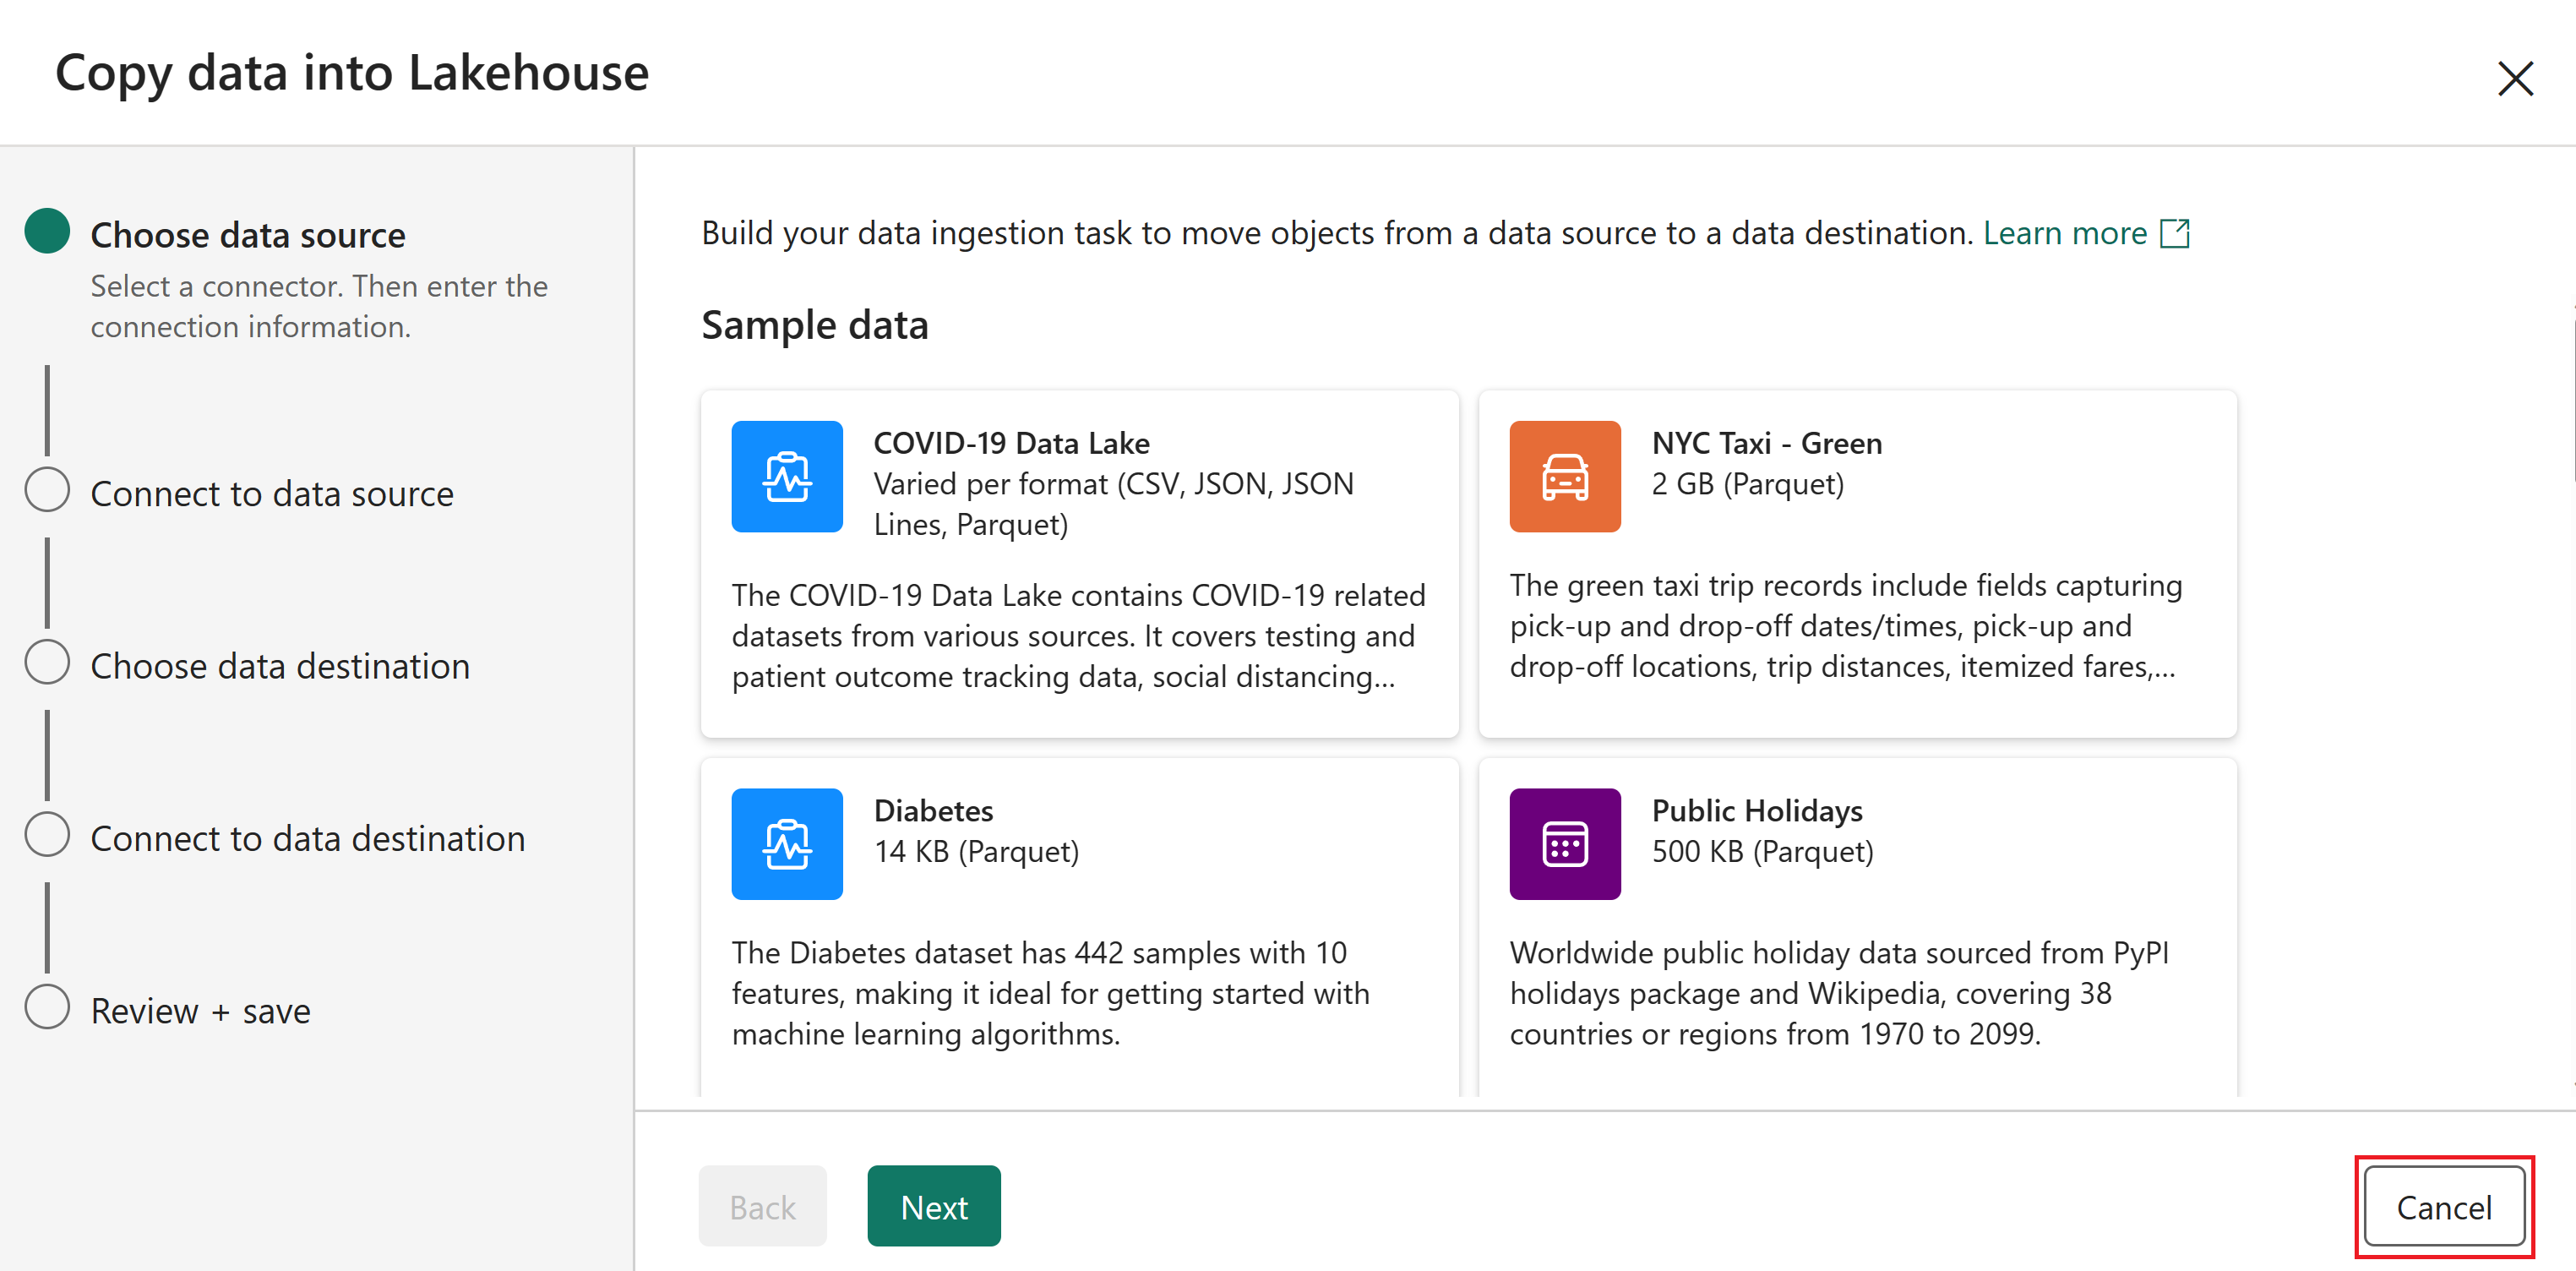Click the Next button
2576x1271 pixels.
tap(933, 1207)
